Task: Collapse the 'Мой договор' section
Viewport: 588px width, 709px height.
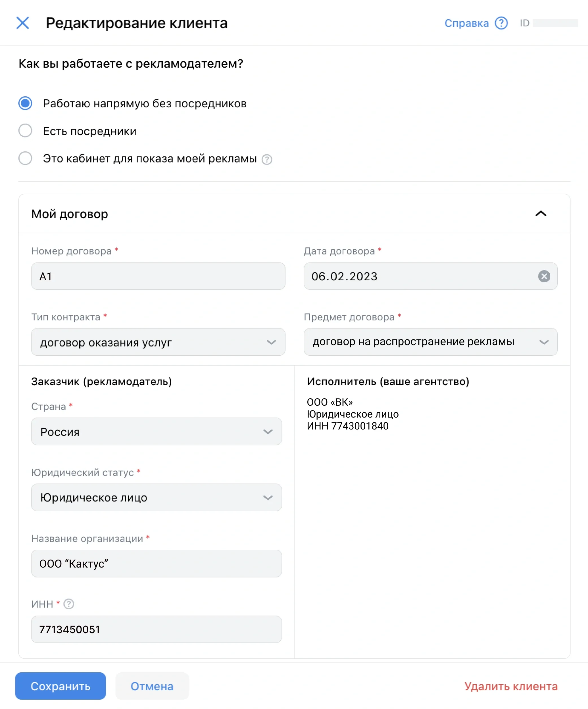Action: (x=540, y=214)
